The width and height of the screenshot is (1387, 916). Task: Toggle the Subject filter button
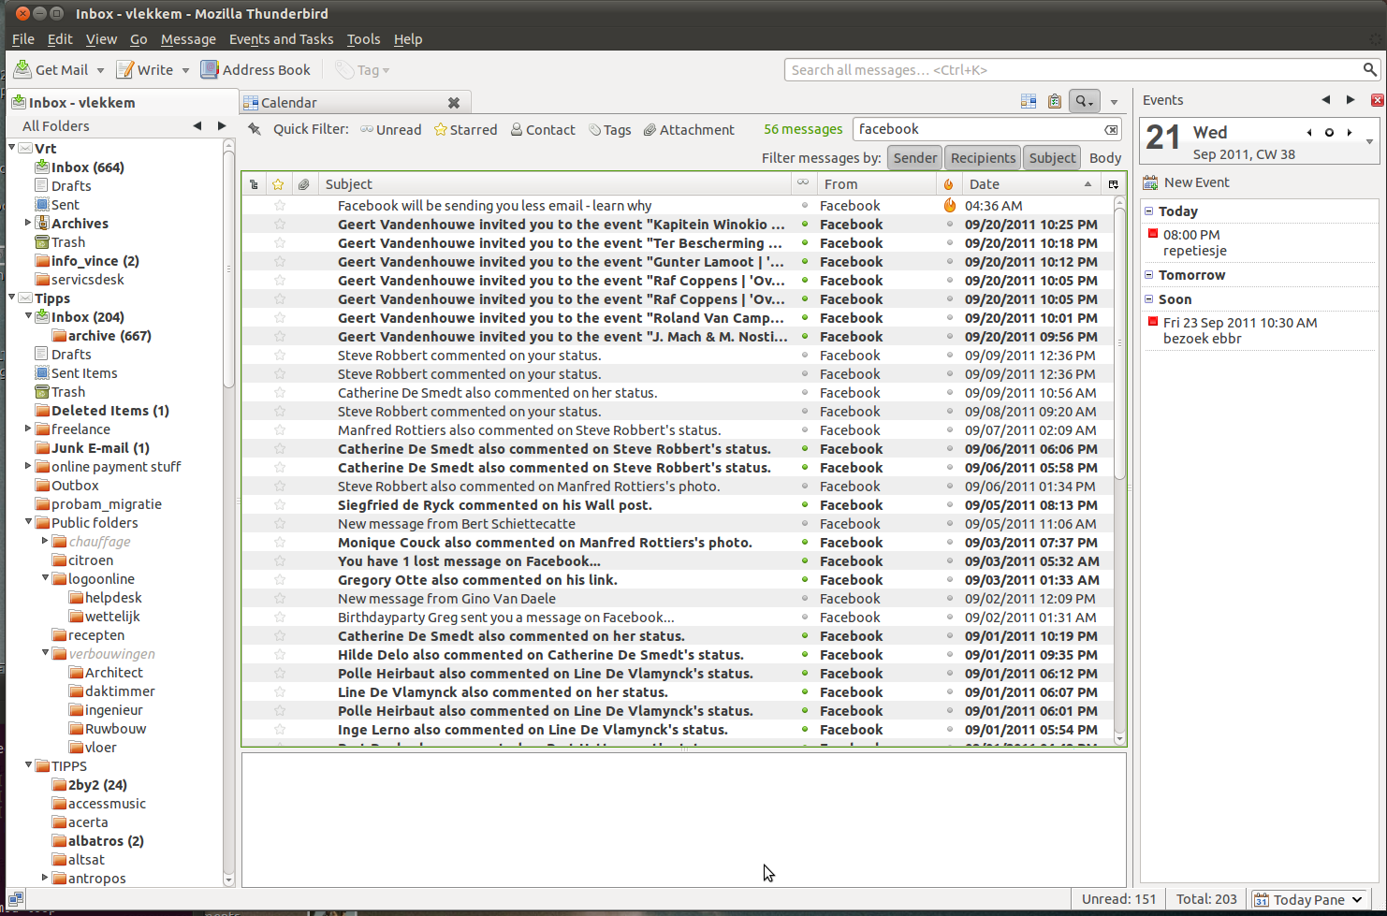(x=1052, y=158)
